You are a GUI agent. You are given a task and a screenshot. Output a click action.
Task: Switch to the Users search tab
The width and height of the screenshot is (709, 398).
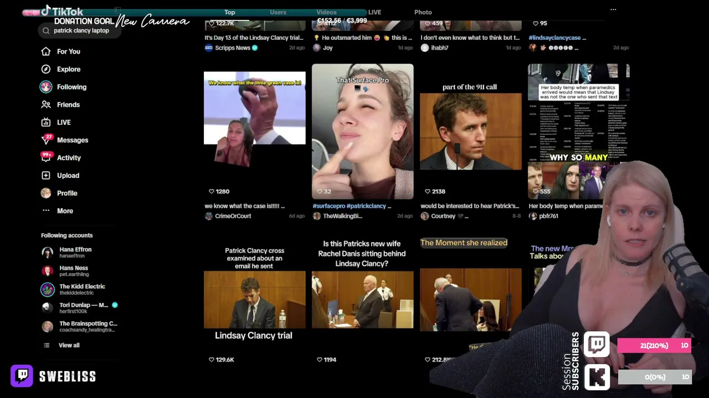click(x=278, y=12)
